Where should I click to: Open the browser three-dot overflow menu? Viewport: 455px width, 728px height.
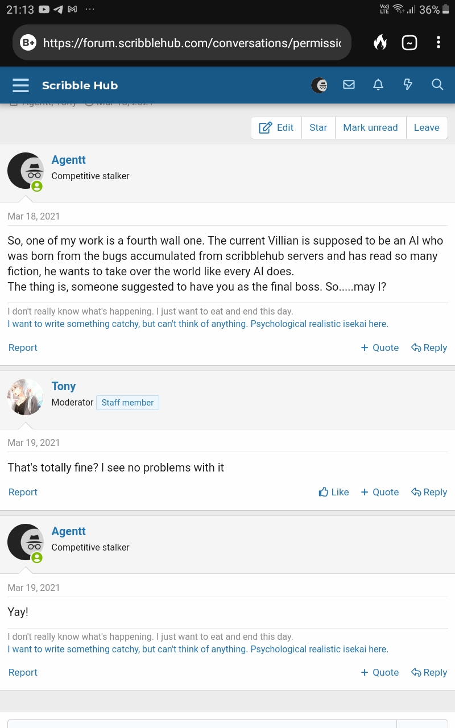coord(438,43)
